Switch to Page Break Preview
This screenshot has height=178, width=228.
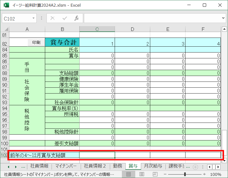[155, 174]
